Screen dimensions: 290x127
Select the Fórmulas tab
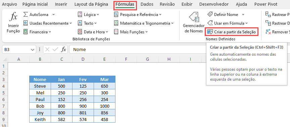click(x=125, y=4)
